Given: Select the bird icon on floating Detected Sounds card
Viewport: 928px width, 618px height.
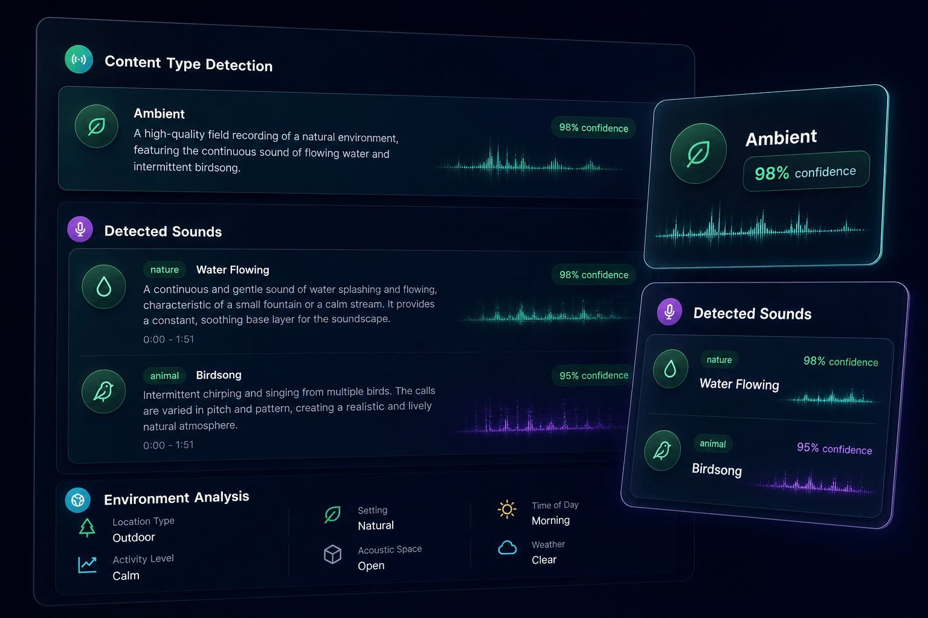Looking at the screenshot, I should click(x=663, y=450).
